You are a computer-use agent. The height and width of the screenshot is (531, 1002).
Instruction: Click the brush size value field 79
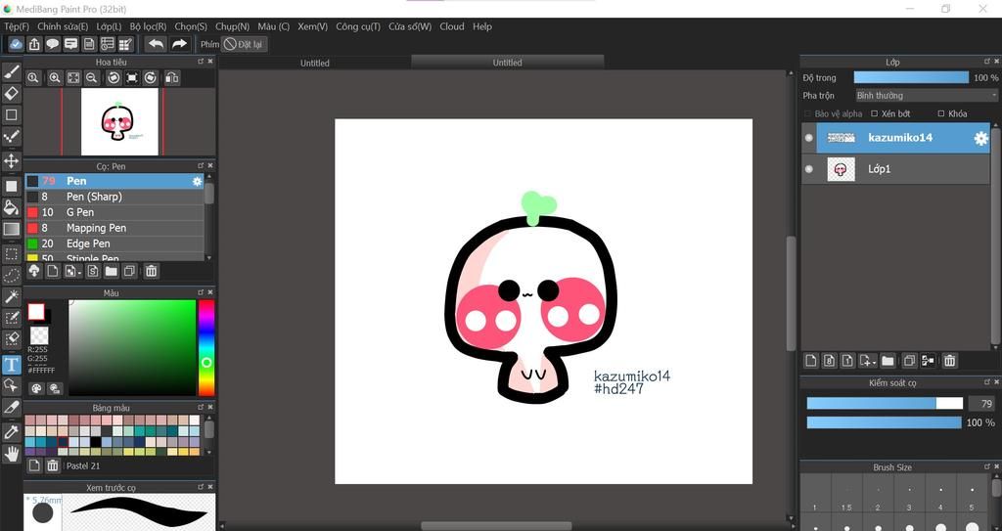tap(981, 403)
